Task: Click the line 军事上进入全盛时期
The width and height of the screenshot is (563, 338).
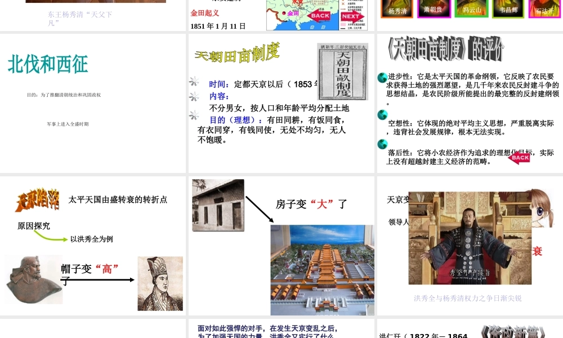Action: point(68,124)
